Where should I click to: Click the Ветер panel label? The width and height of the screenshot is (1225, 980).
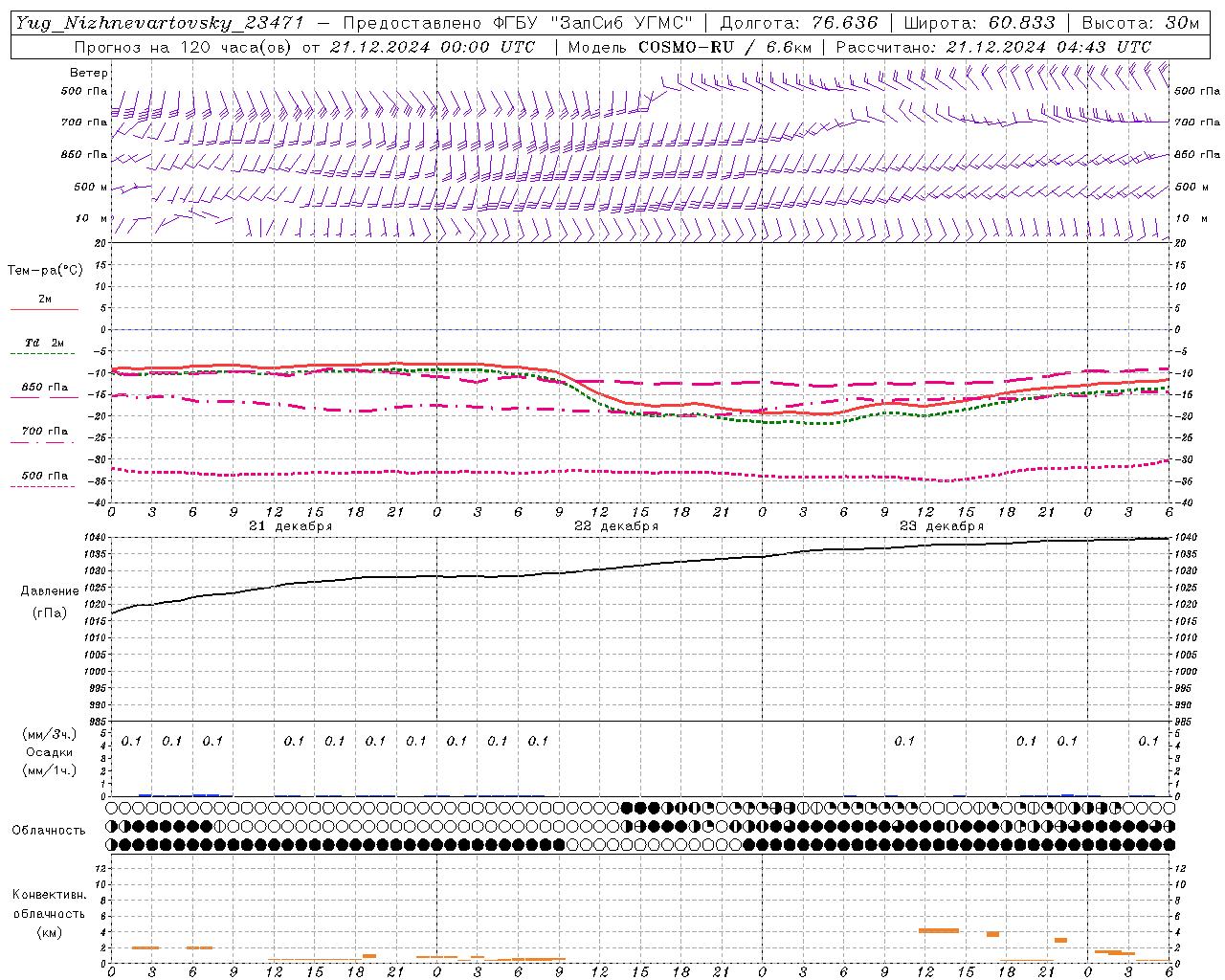click(89, 73)
